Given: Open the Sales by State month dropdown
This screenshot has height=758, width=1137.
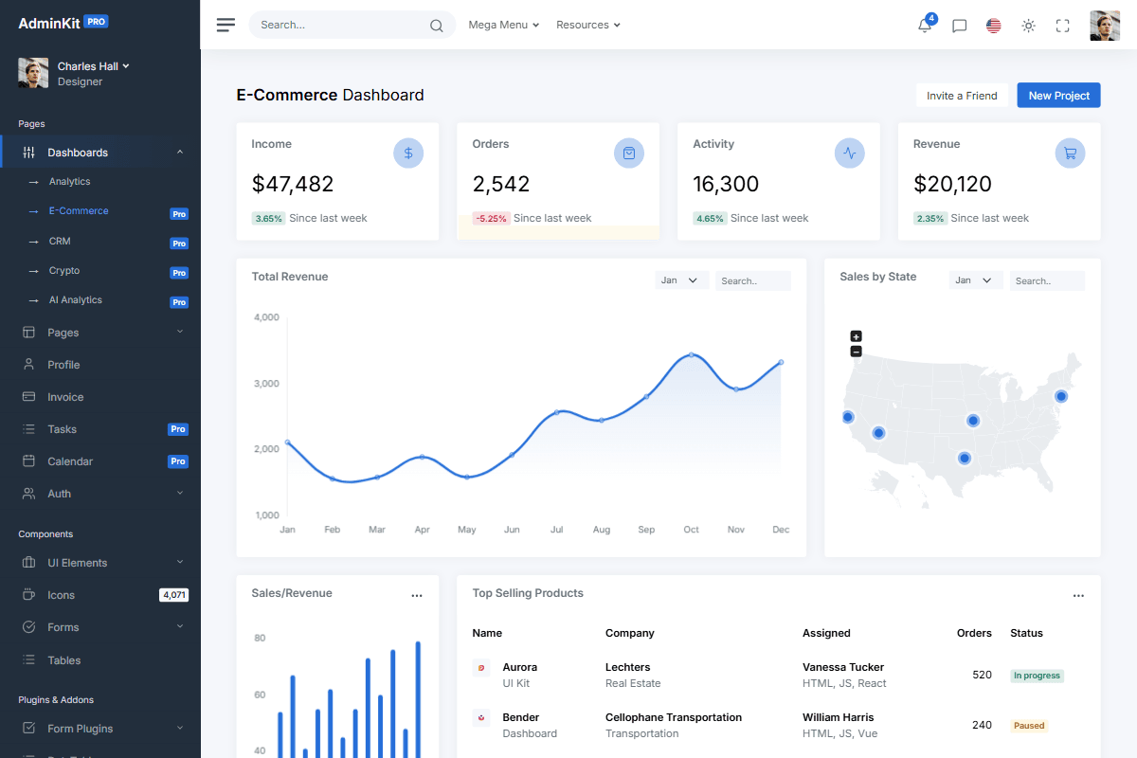Looking at the screenshot, I should 976,280.
